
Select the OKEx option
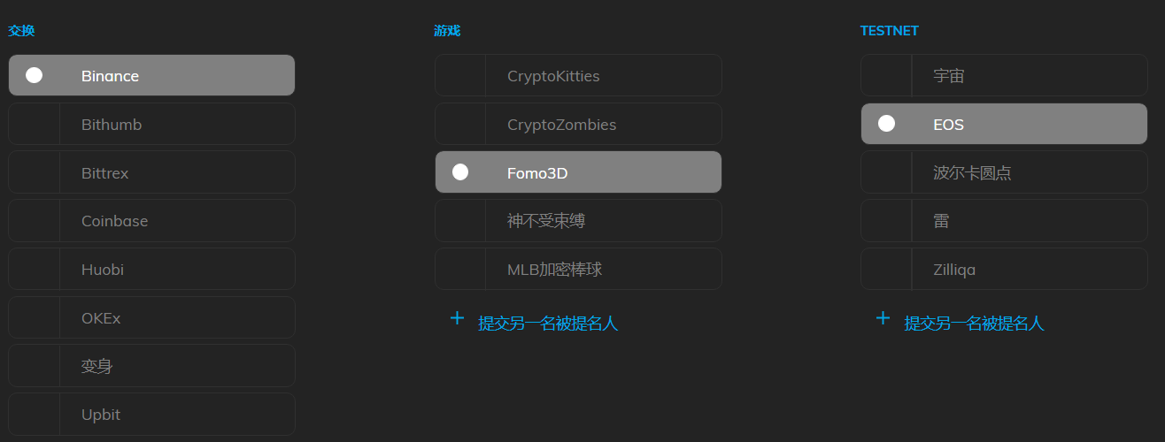[151, 318]
